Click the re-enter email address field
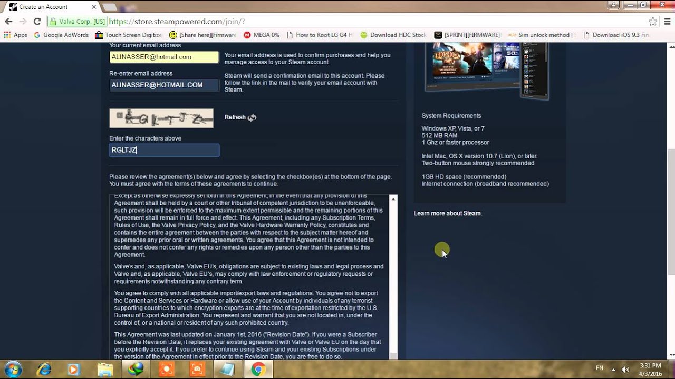The image size is (675, 379). tap(164, 85)
